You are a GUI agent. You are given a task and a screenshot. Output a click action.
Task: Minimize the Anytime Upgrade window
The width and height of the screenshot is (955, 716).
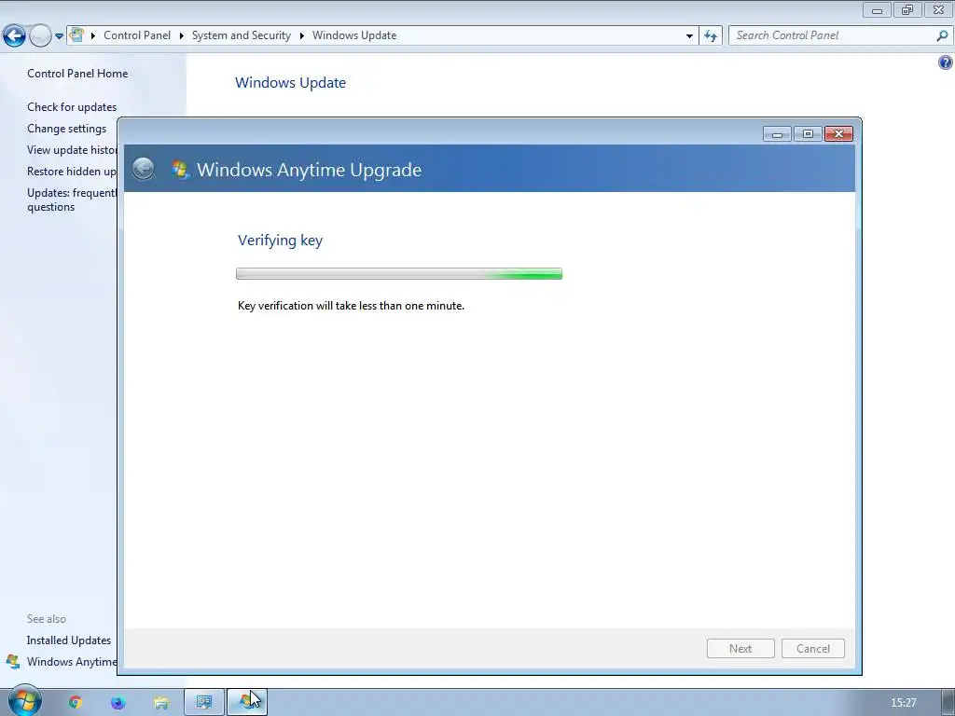pyautogui.click(x=777, y=134)
